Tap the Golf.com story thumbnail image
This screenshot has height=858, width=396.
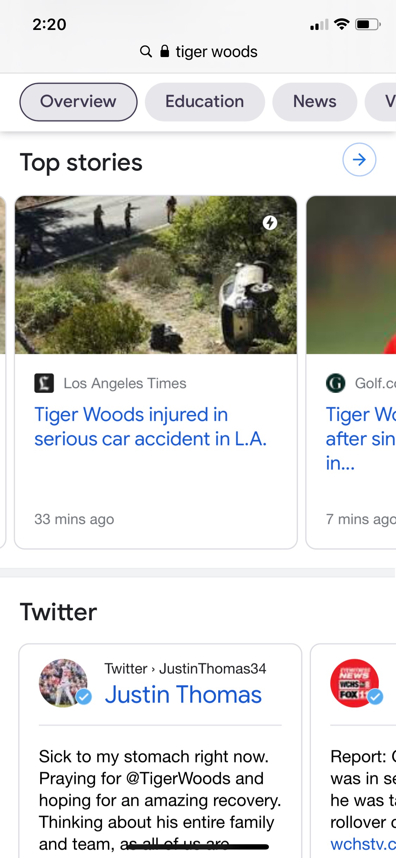tap(351, 275)
